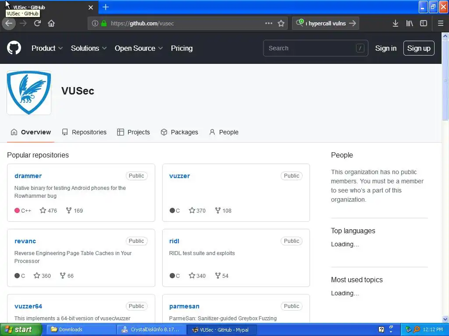
Task: Open the browser home page icon
Action: tap(51, 24)
